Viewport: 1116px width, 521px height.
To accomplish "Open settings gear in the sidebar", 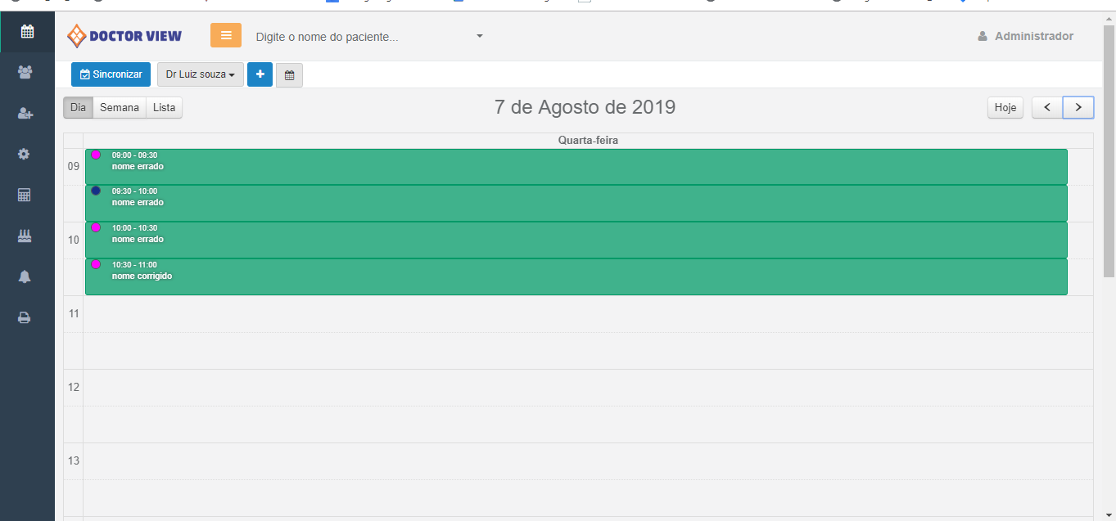I will click(24, 154).
